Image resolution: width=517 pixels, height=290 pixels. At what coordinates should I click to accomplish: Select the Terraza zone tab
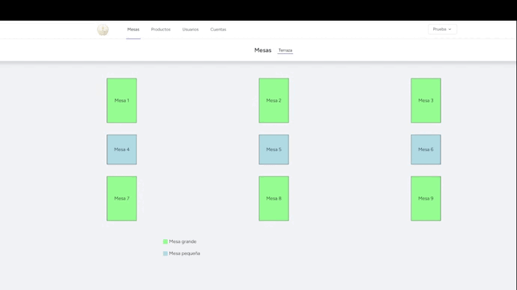(x=285, y=50)
